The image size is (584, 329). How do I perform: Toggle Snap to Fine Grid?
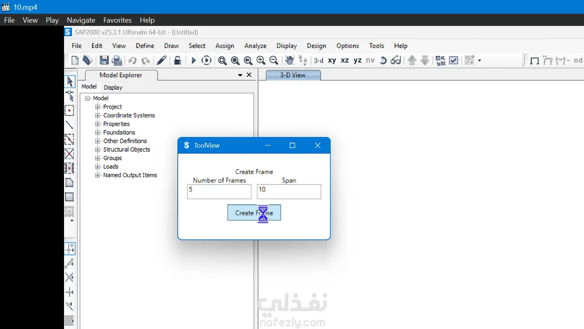click(70, 321)
